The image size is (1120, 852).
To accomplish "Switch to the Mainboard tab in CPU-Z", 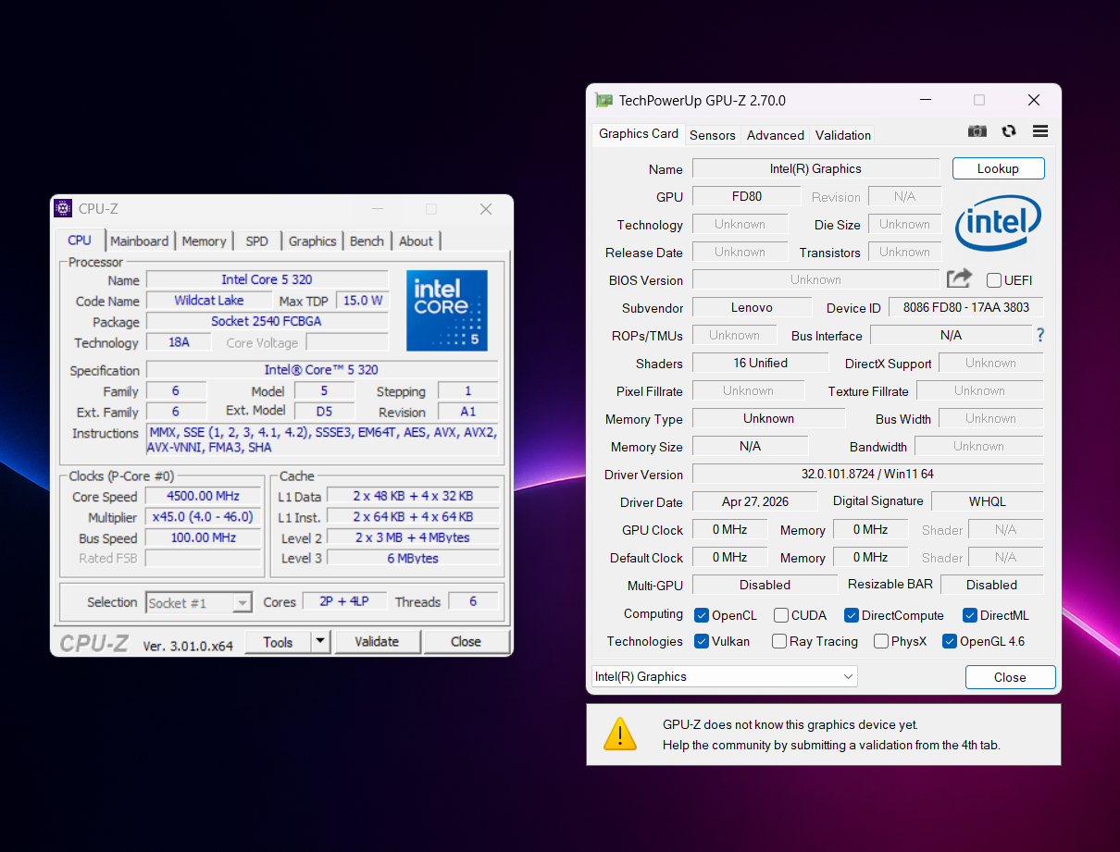I will pyautogui.click(x=140, y=241).
